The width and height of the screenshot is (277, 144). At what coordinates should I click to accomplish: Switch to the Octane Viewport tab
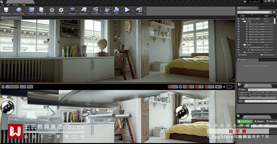coord(11,18)
